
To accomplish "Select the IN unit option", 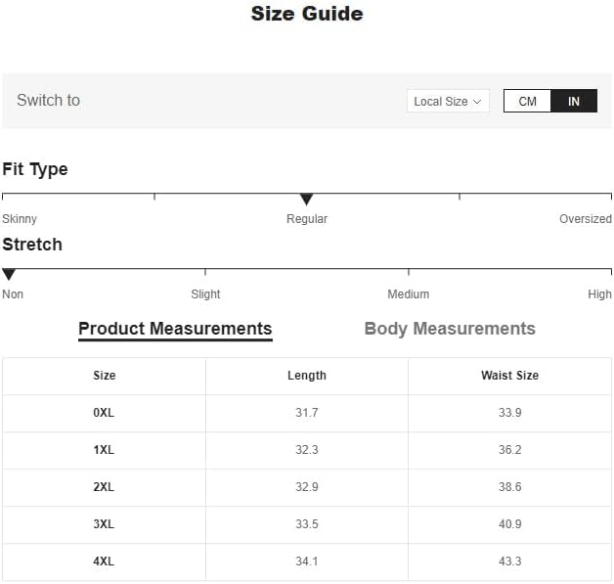I will pos(574,101).
